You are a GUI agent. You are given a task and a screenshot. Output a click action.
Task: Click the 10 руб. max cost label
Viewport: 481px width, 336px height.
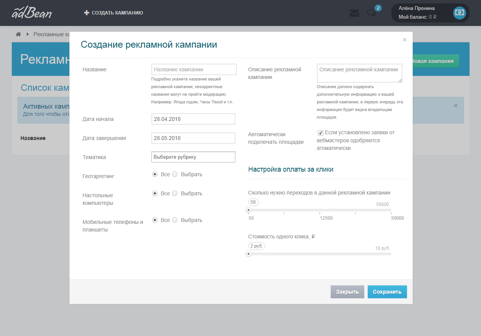[383, 248]
